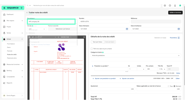Click the PDF viewer search icon

click(33, 37)
